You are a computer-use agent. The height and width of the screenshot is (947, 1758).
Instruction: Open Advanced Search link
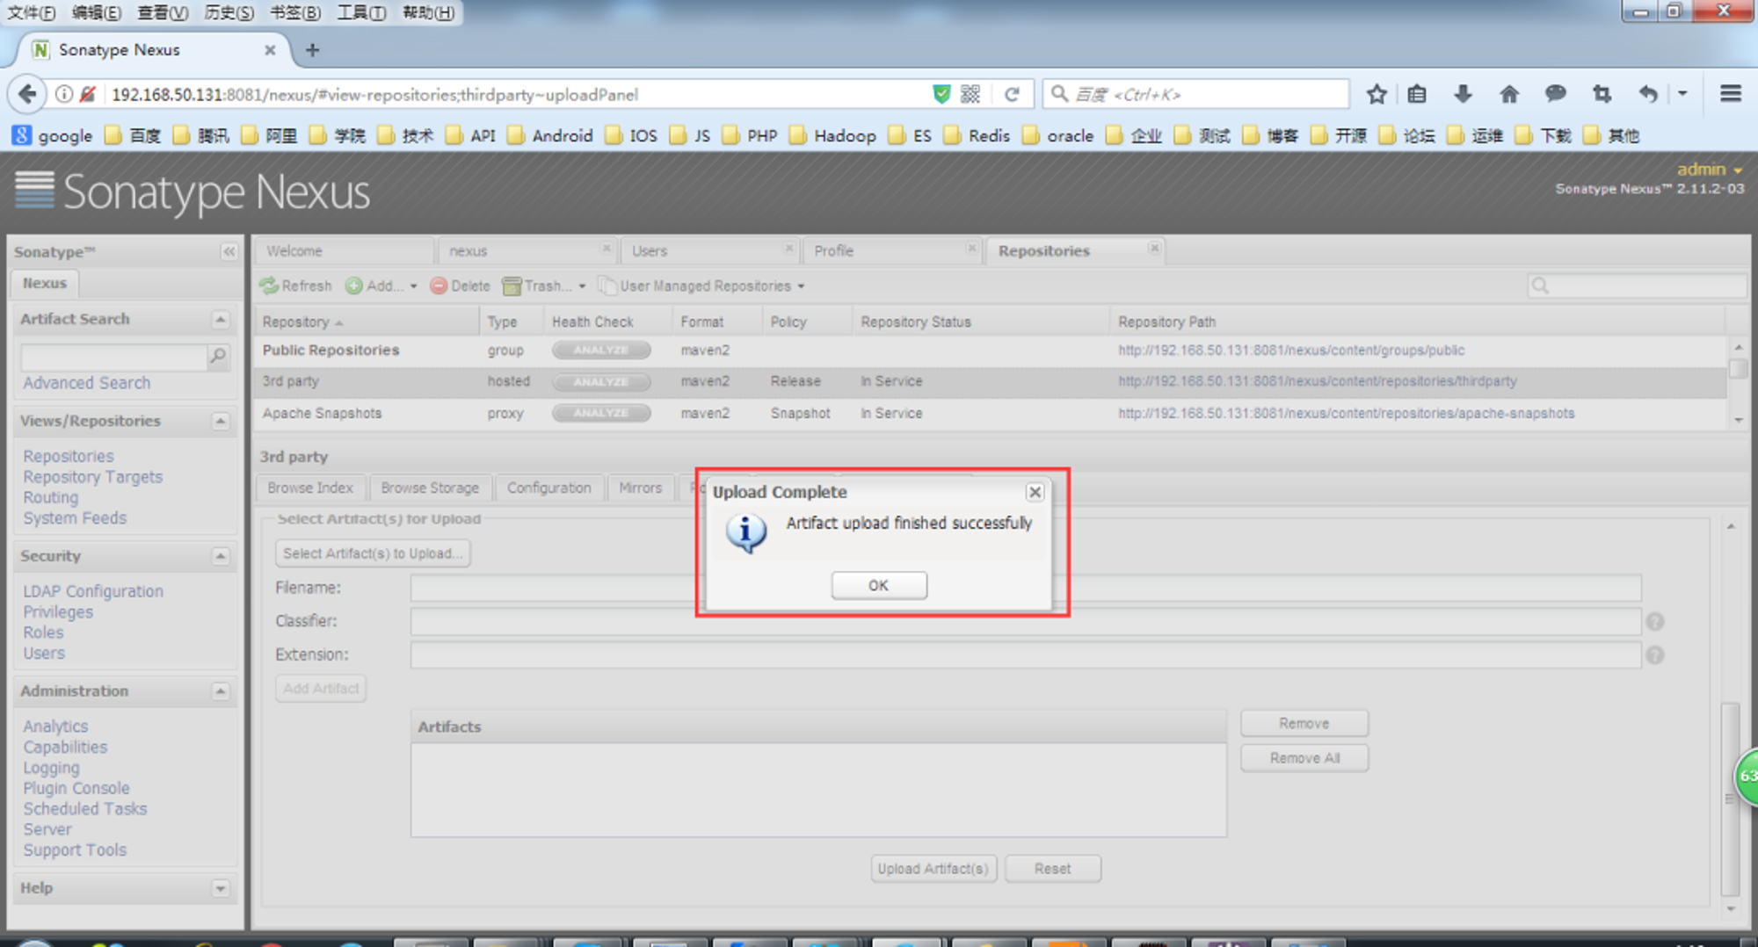[87, 383]
